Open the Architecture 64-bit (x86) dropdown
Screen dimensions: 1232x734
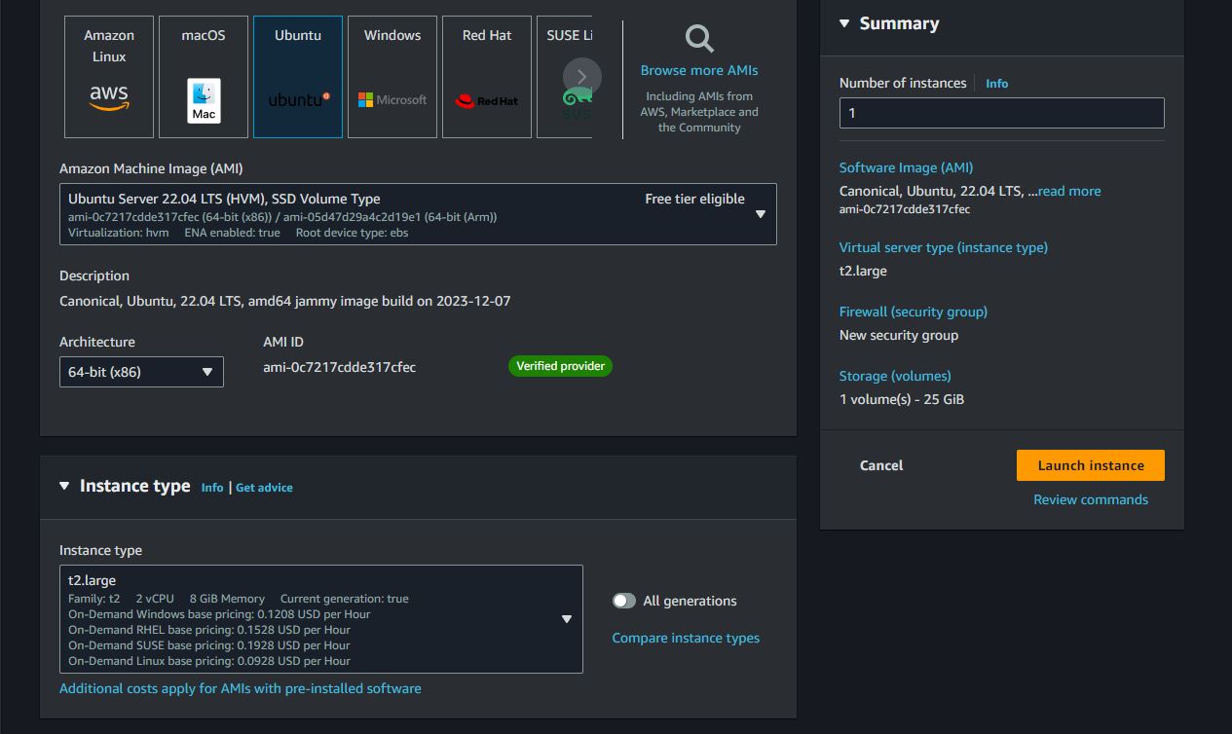(x=141, y=372)
